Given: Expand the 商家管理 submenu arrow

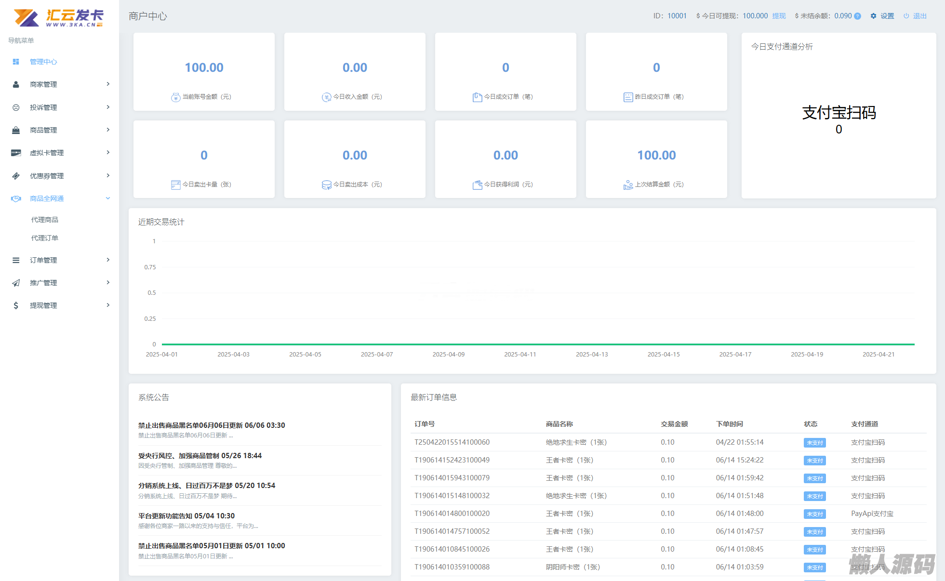Looking at the screenshot, I should click(x=108, y=84).
